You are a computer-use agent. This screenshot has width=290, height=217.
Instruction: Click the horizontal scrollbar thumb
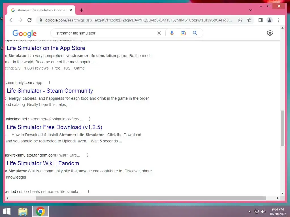point(151,198)
